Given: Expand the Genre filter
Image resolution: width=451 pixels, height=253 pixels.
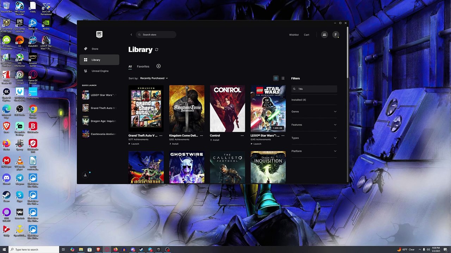Looking at the screenshot, I should point(314,112).
